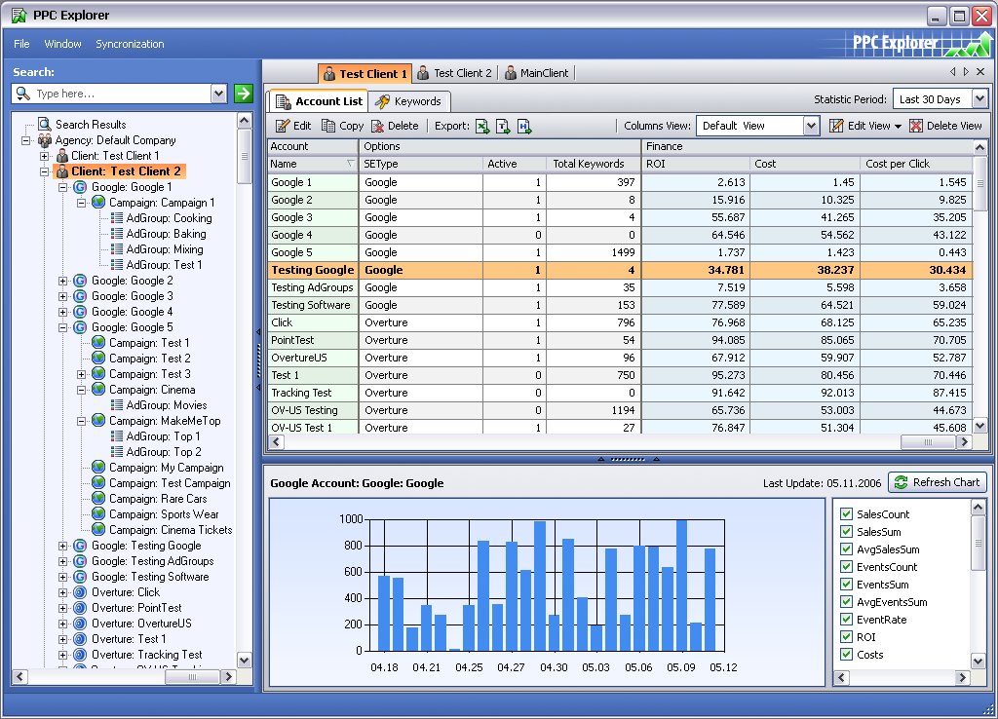Toggle the ROI chart series checkbox
Image resolution: width=998 pixels, height=719 pixels.
[847, 637]
